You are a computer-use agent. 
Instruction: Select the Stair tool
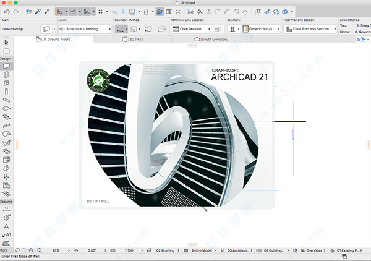point(6,117)
